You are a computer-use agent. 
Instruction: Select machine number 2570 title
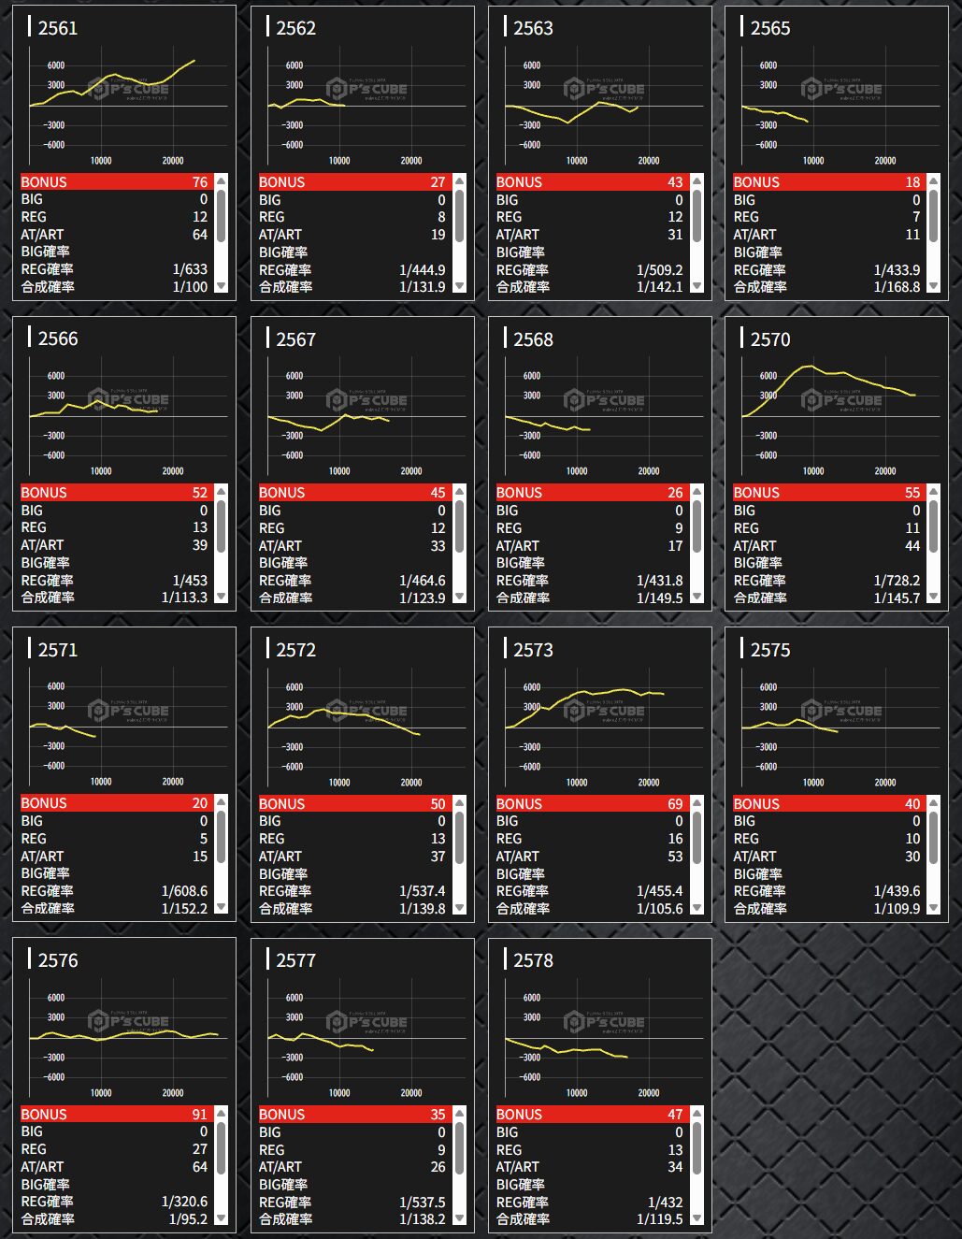pos(770,339)
